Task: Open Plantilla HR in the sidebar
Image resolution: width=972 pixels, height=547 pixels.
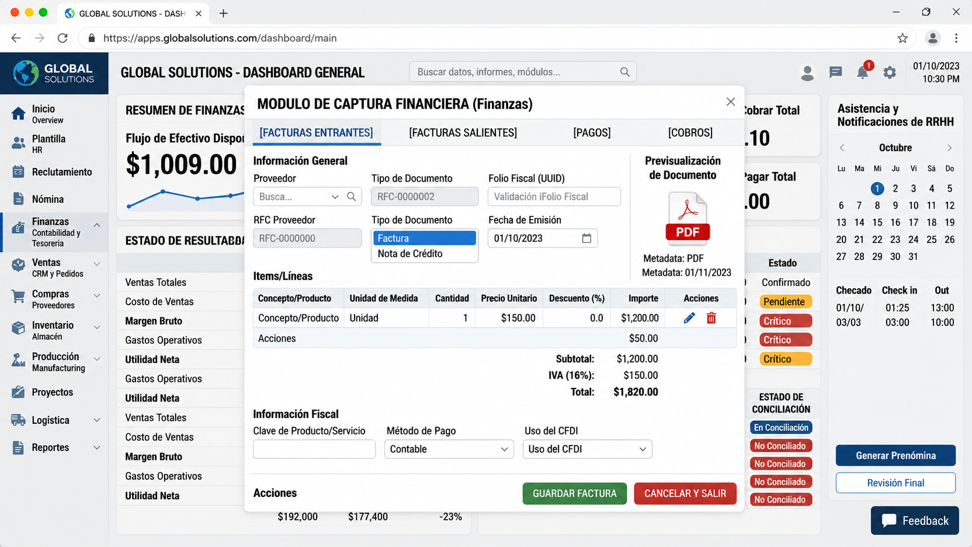Action: (54, 144)
